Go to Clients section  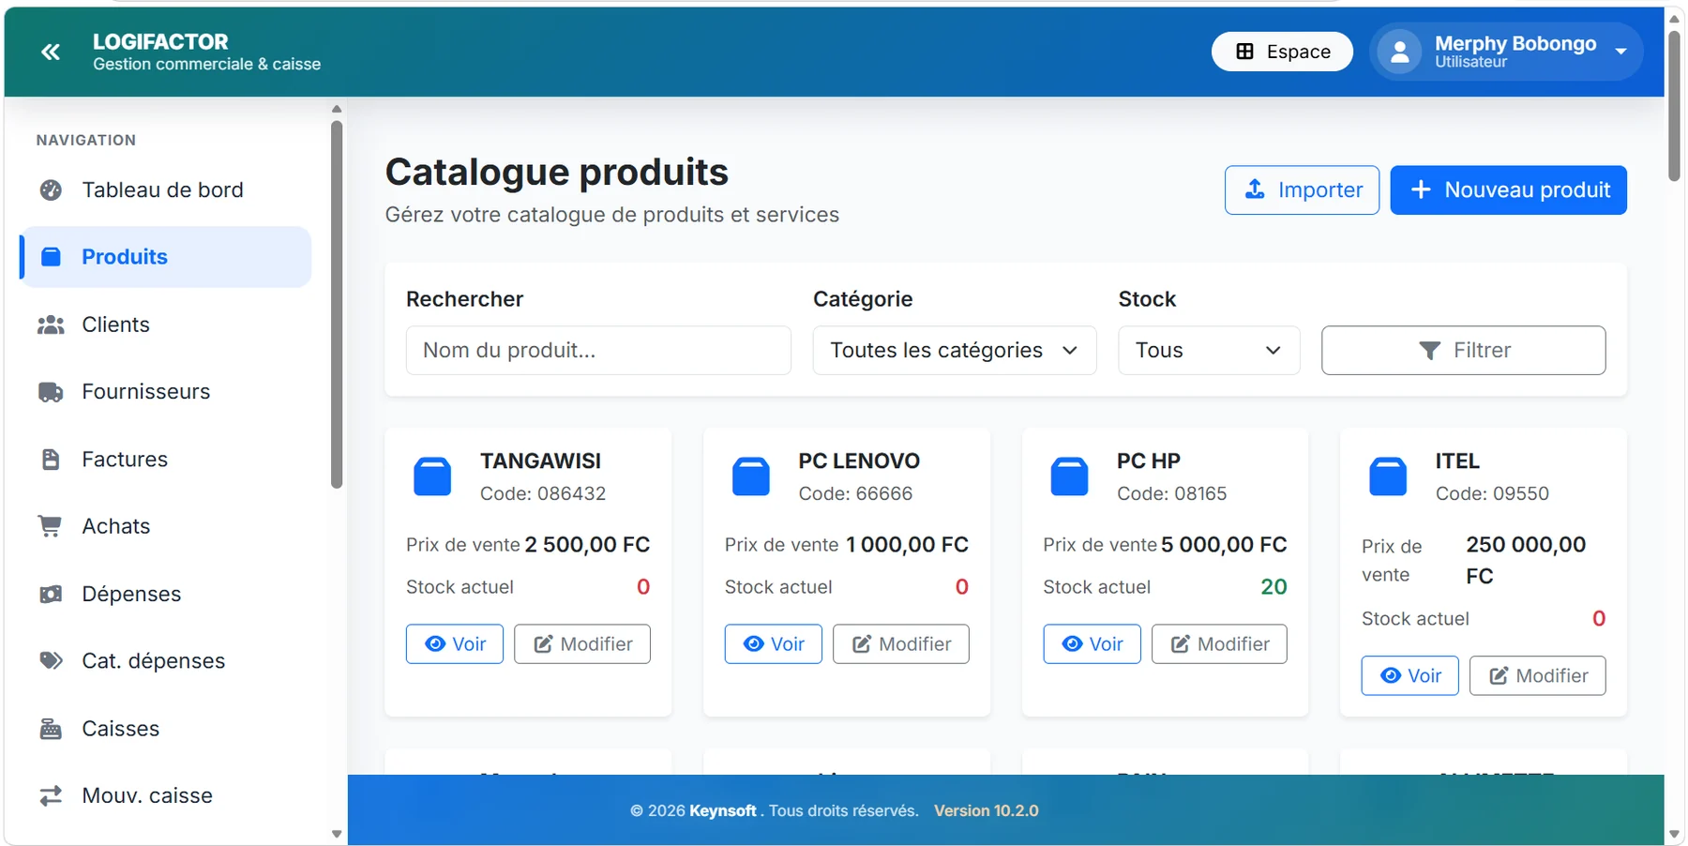pyautogui.click(x=165, y=325)
